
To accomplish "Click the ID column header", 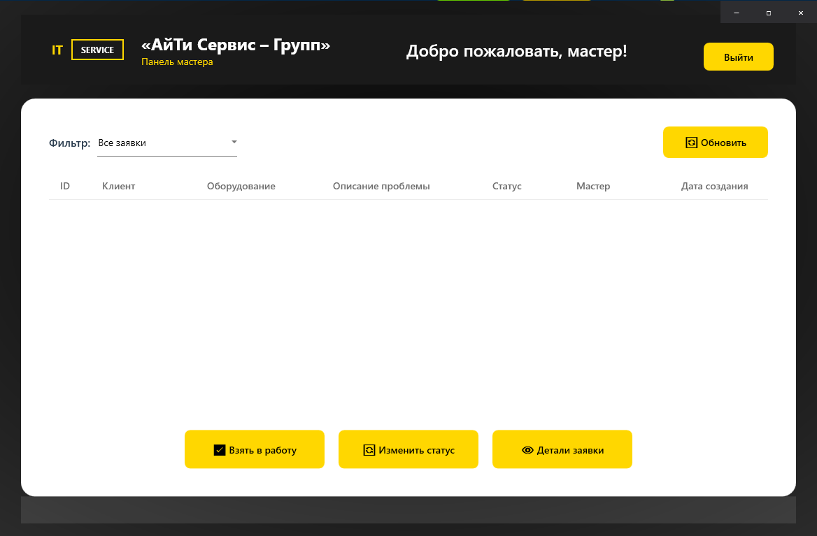I will (x=65, y=186).
